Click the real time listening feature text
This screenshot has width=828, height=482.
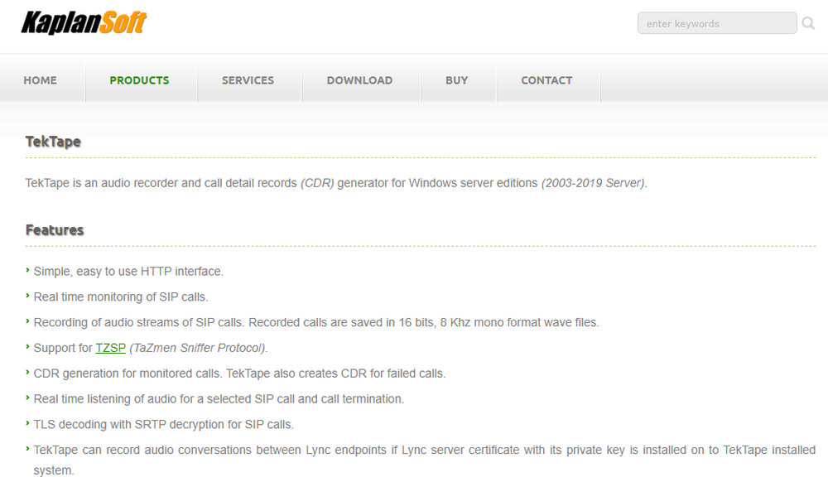click(x=218, y=398)
